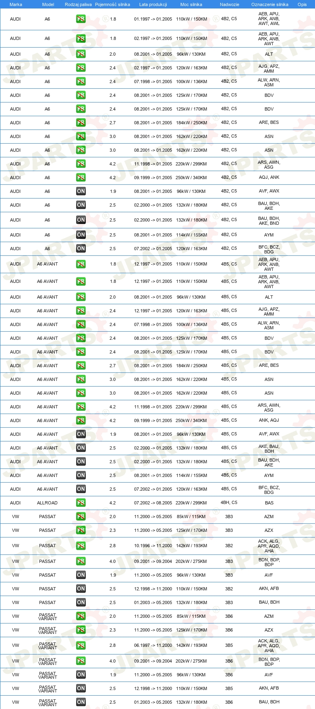The width and height of the screenshot is (315, 709).
Task: Click the '06.1997 -> 11.2000' production years cell
Action: pos(153,645)
